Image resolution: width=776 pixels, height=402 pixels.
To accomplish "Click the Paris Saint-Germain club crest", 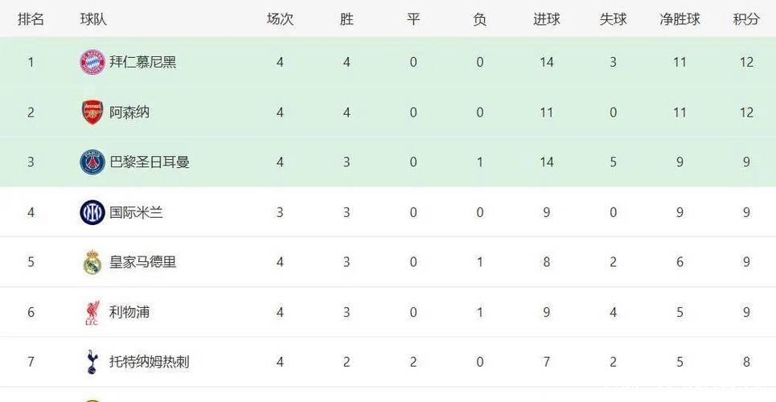I will [x=92, y=162].
